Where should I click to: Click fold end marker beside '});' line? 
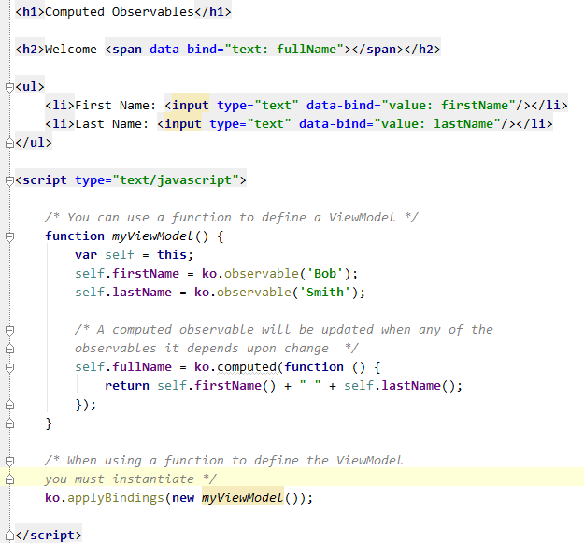click(9, 405)
